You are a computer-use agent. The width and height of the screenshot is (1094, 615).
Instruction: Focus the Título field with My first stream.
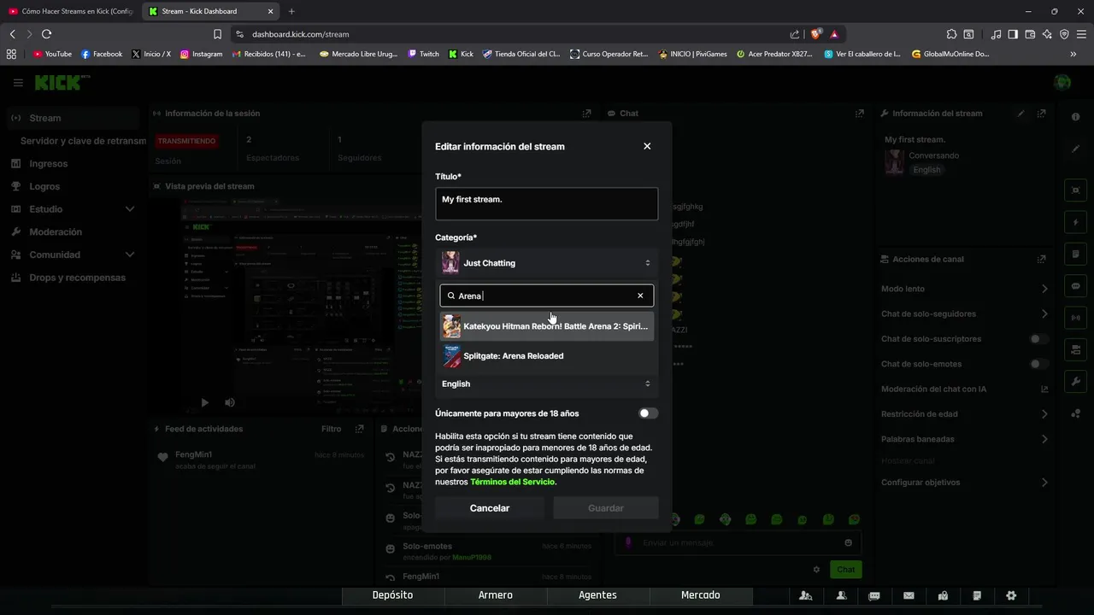546,203
